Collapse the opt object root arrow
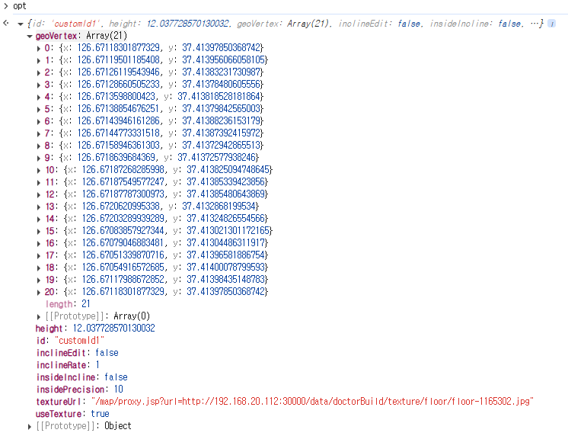The width and height of the screenshot is (568, 436). coord(21,24)
